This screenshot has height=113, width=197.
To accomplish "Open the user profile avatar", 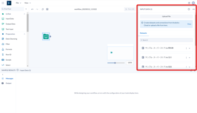I will coord(193,3).
